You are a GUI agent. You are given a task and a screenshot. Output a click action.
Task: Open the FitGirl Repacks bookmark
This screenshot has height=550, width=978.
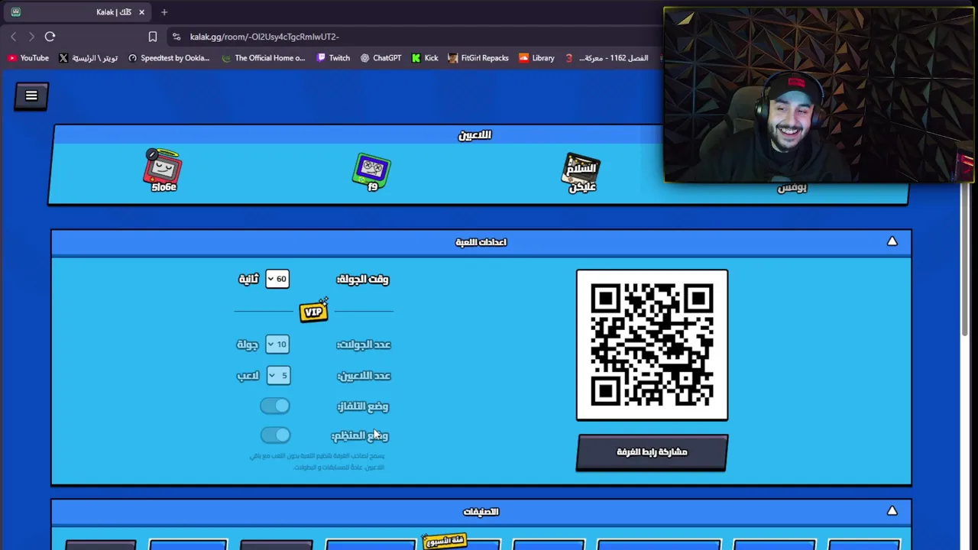(x=478, y=58)
